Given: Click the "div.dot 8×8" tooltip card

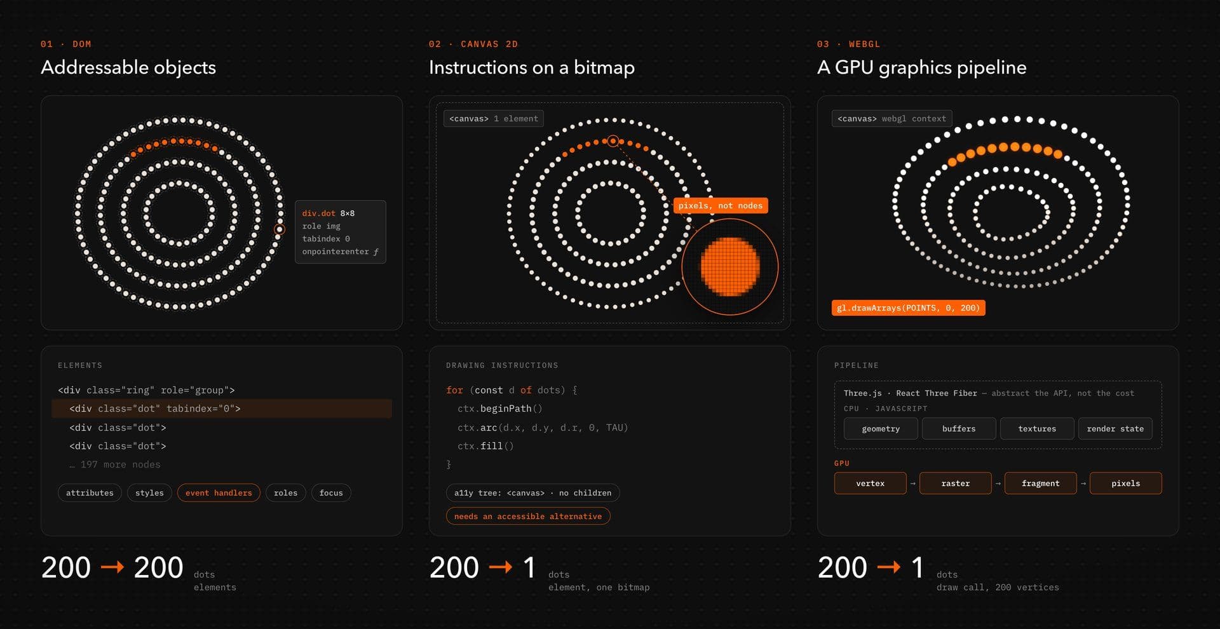Looking at the screenshot, I should (341, 232).
